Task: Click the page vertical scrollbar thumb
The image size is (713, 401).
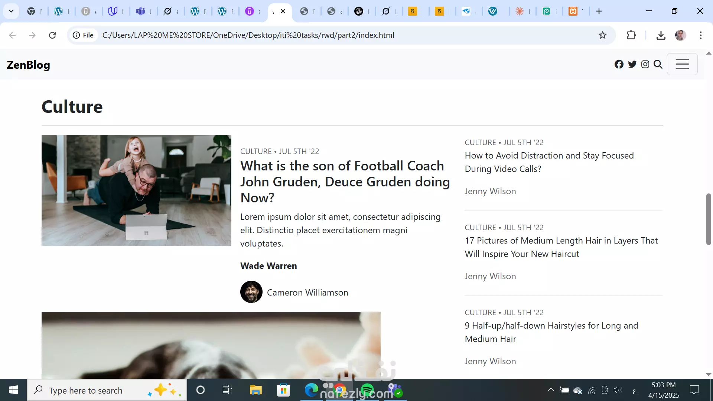Action: [709, 219]
